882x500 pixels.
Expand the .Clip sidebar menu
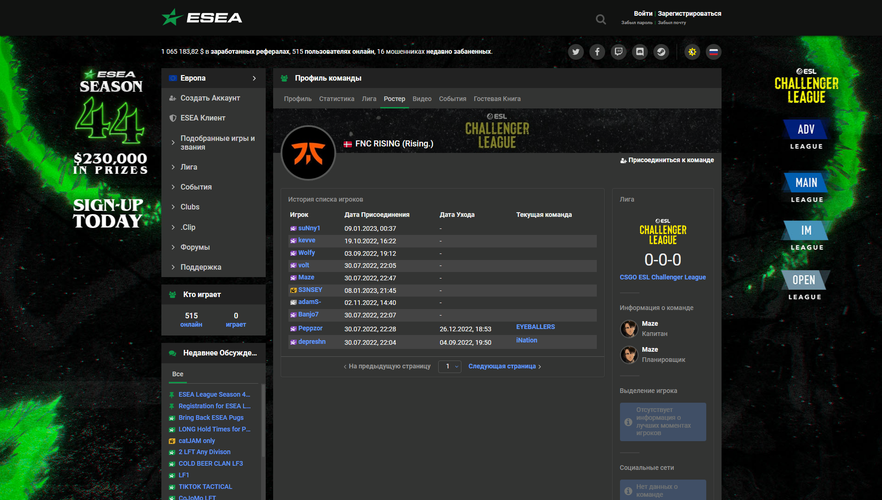[x=213, y=228]
